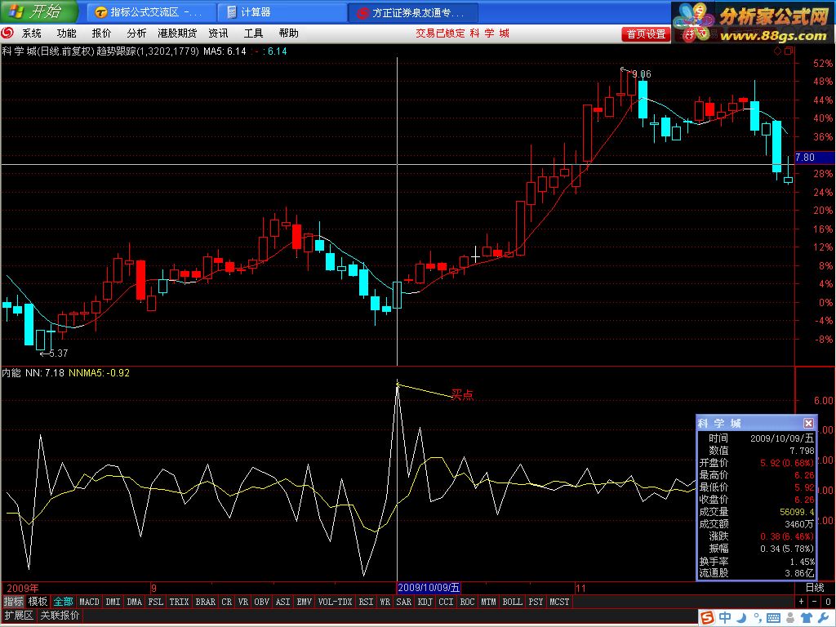Open the Sogou soft keyboard icon

coord(773,619)
